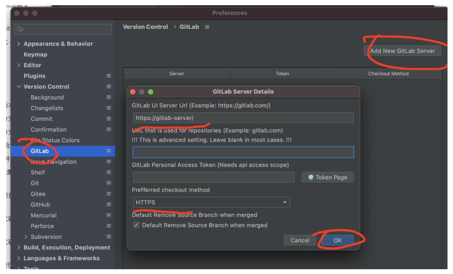The image size is (453, 274).
Task: Close the GitLab Server Details dialog
Action: tap(133, 92)
